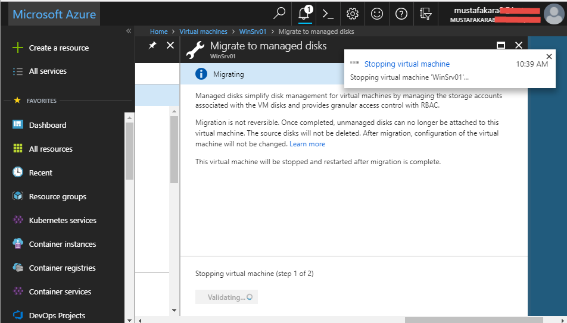
Task: Select All resources in favorites
Action: [51, 149]
